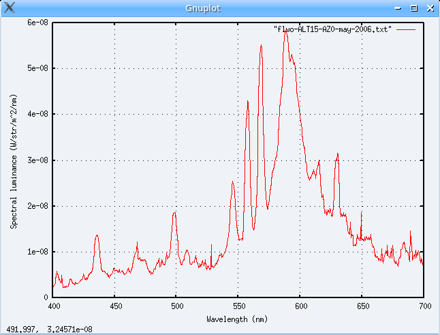Close the Gnuplot window
Image resolution: width=440 pixels, height=335 pixels.
pos(428,8)
